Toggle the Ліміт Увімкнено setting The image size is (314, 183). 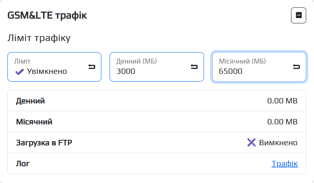tap(46, 71)
